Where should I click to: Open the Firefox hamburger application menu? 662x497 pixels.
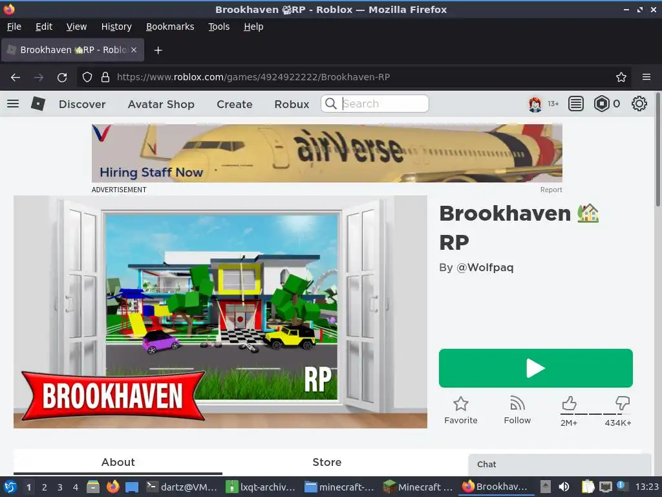pos(646,77)
